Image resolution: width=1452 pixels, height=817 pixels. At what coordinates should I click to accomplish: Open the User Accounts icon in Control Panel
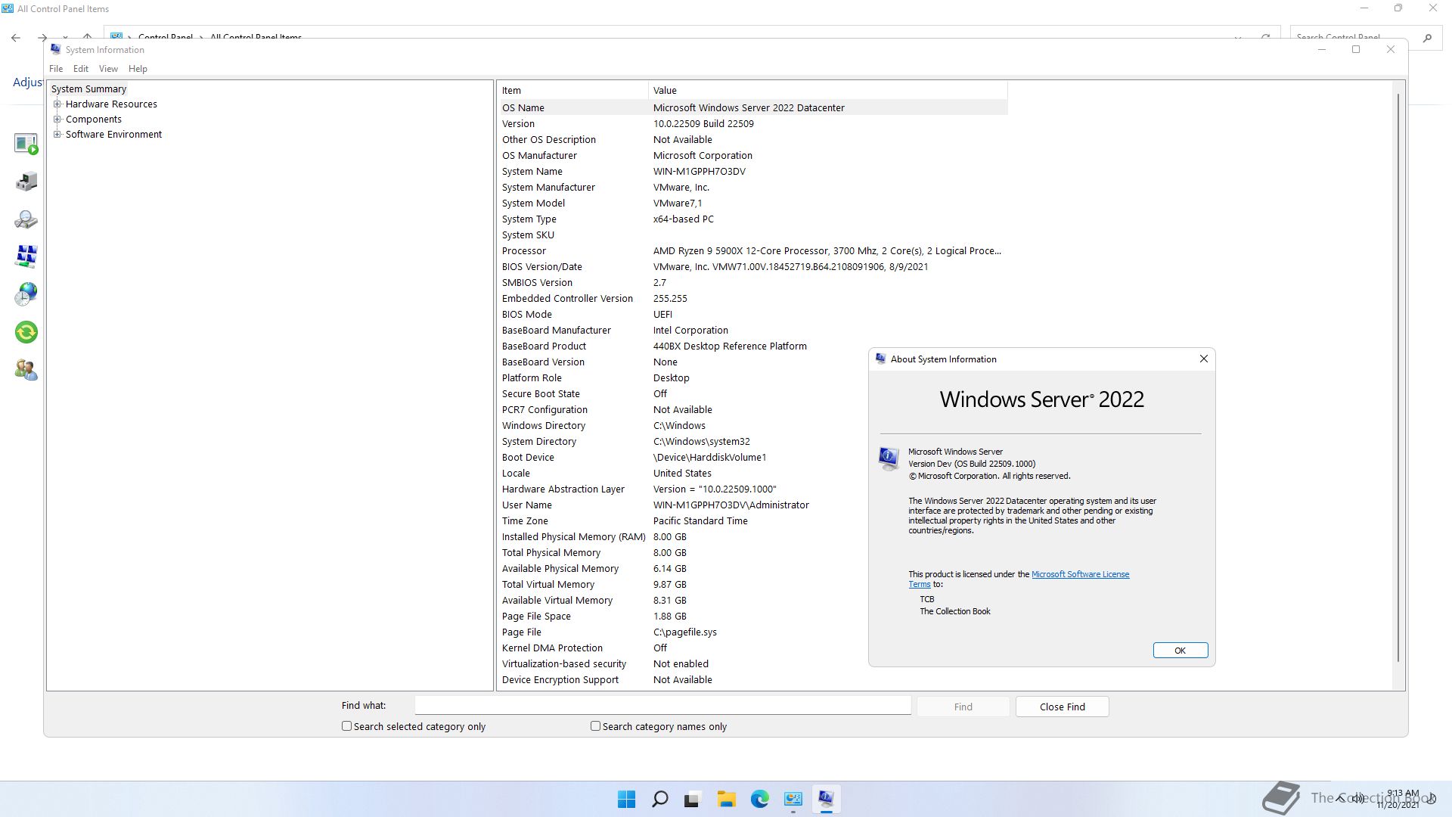pyautogui.click(x=26, y=370)
